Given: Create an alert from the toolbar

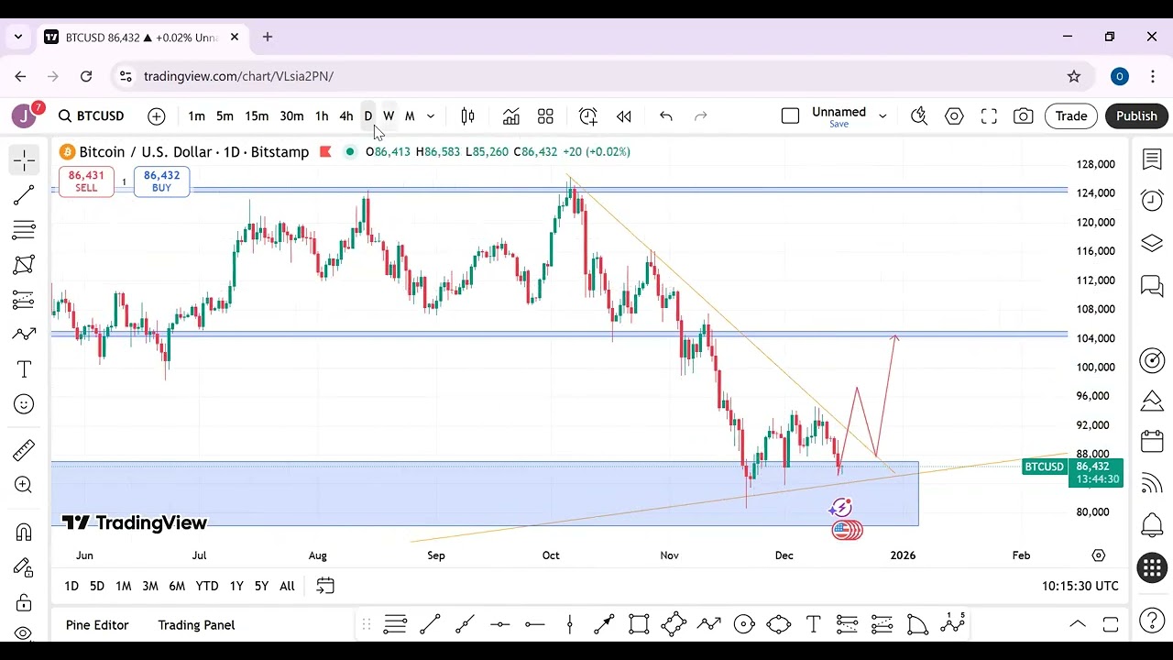Looking at the screenshot, I should [x=588, y=116].
